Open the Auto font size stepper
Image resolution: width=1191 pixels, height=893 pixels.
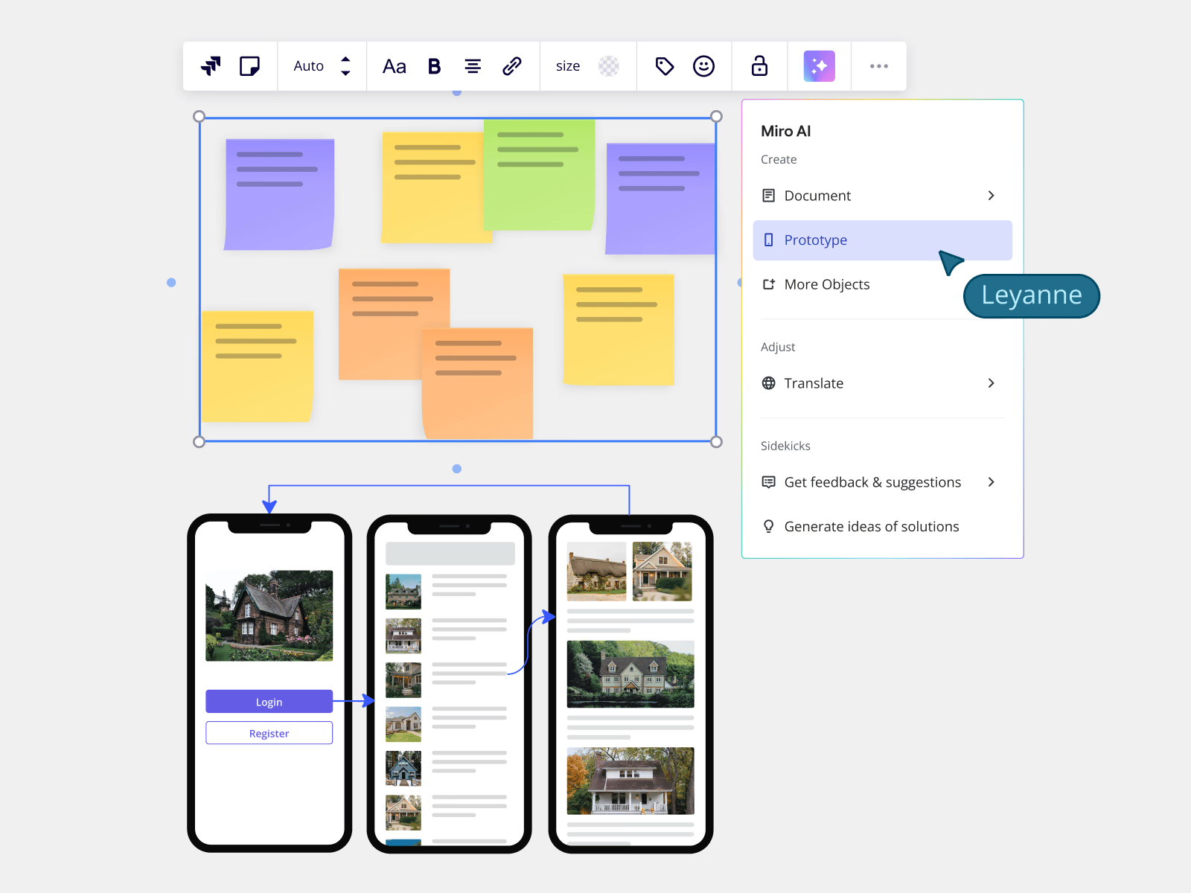click(x=345, y=66)
